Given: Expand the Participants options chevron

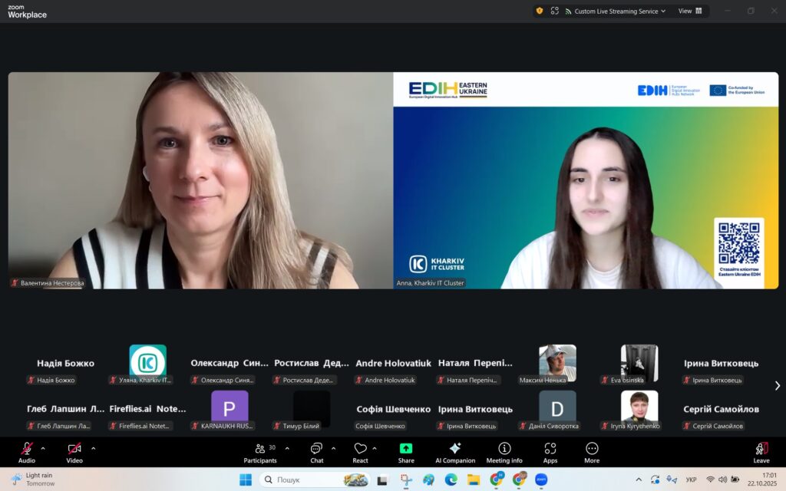Looking at the screenshot, I should (288, 448).
